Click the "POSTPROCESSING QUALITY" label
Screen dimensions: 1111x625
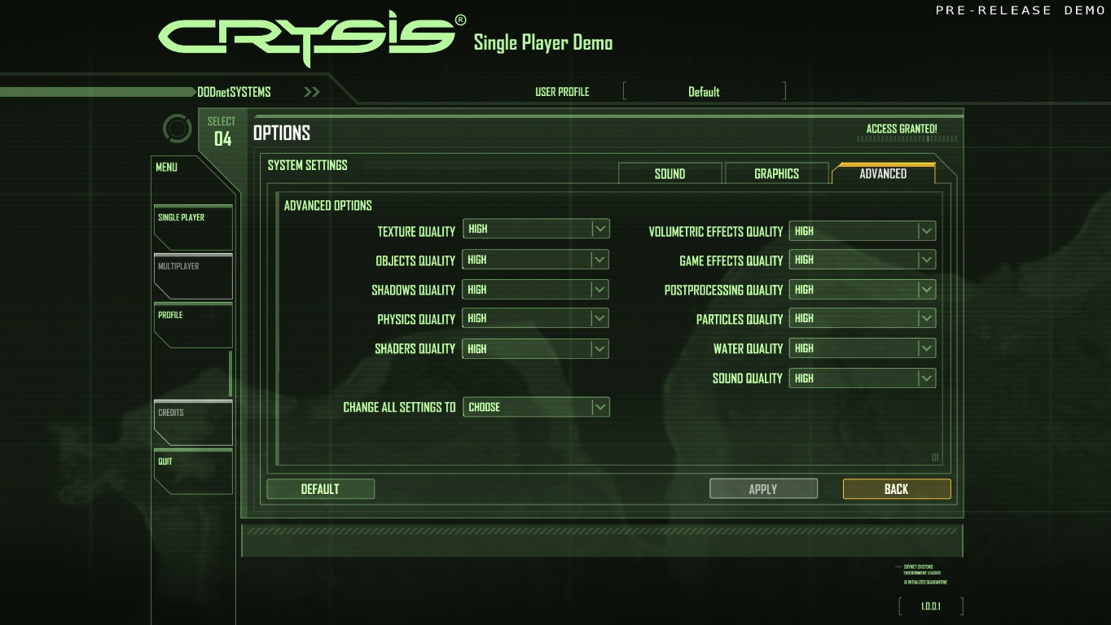click(x=723, y=290)
